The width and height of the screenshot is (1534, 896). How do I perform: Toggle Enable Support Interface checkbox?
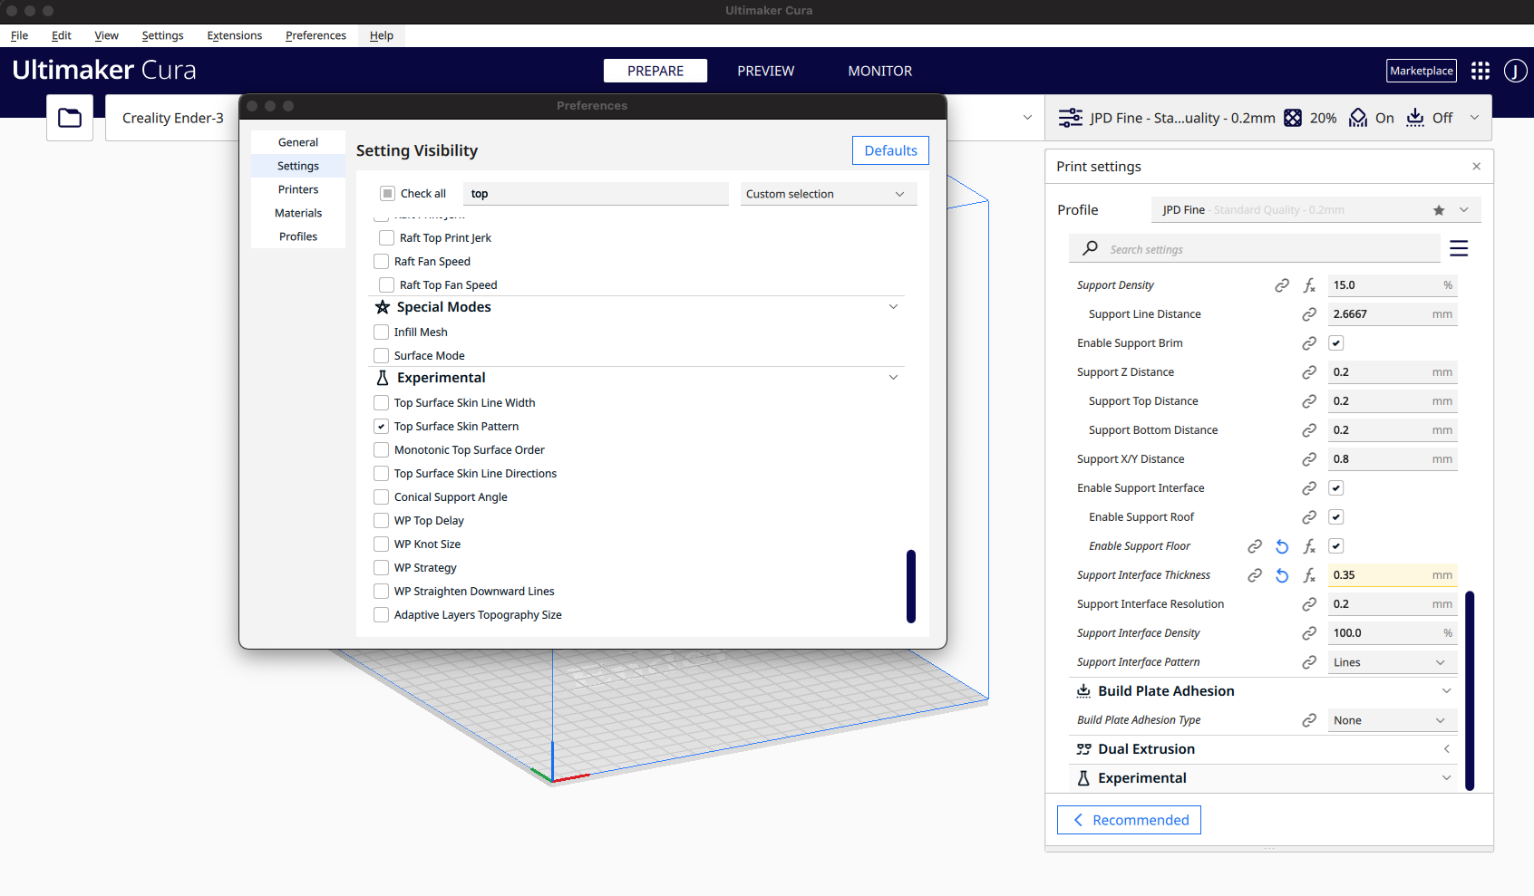[1335, 488]
